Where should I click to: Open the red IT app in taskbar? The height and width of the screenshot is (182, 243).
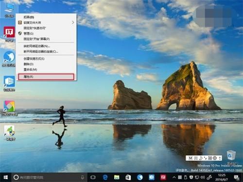[163, 178]
